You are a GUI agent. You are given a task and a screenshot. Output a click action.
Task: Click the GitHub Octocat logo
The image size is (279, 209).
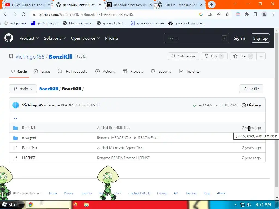8,38
